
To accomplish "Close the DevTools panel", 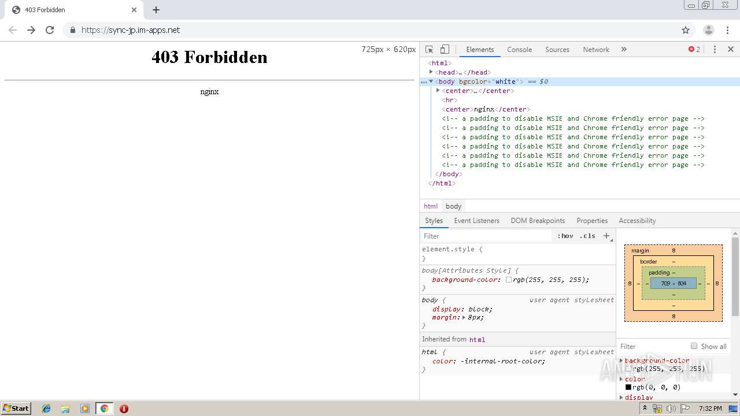I will 731,50.
